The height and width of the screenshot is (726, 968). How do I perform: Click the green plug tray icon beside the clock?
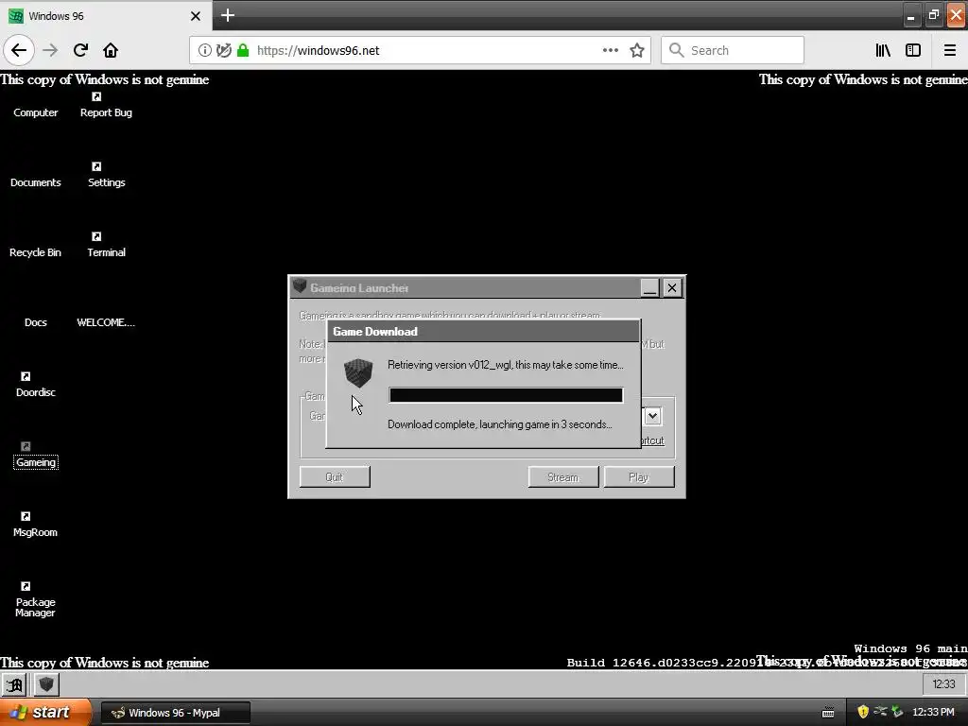click(x=897, y=713)
